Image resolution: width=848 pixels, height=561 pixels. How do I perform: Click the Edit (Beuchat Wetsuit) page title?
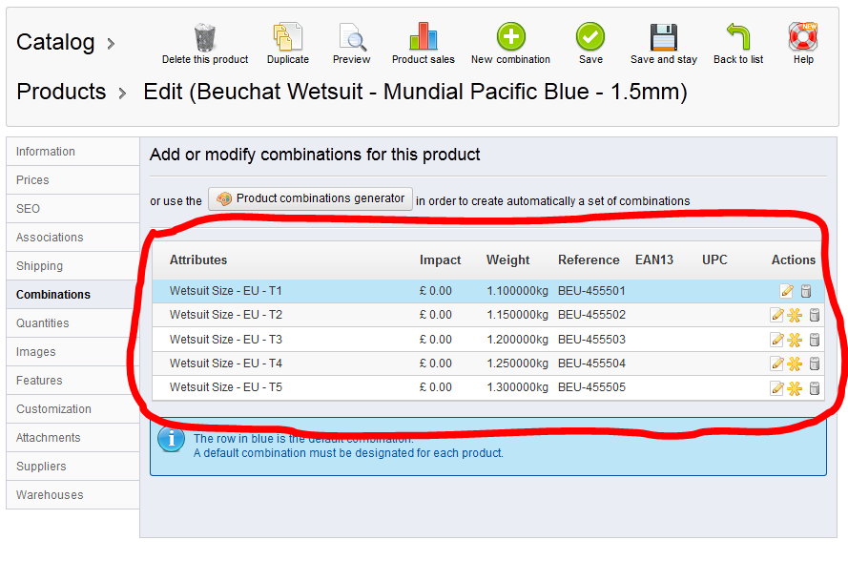pos(415,92)
